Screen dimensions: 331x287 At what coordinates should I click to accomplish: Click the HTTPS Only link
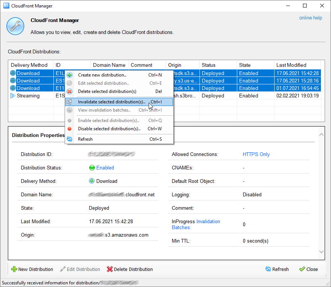click(x=256, y=154)
